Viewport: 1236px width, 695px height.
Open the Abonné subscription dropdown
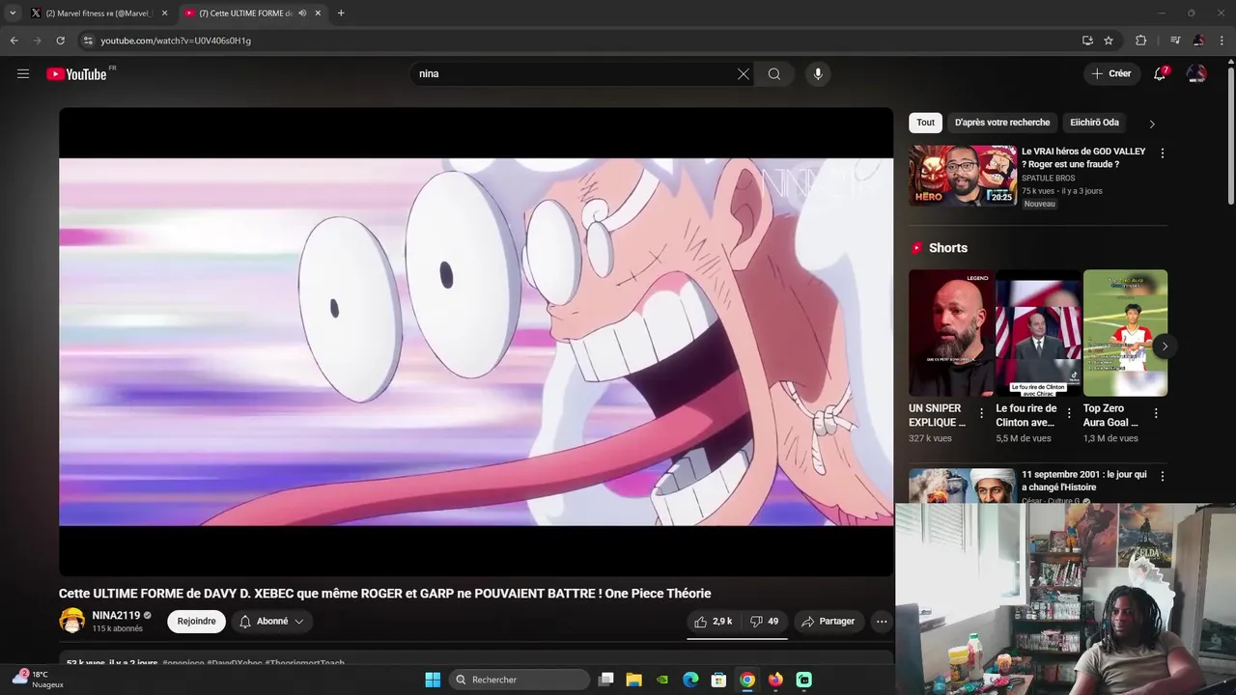click(271, 622)
